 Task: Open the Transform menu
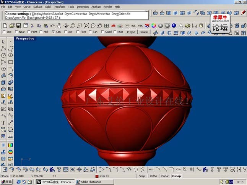[x=59, y=7]
